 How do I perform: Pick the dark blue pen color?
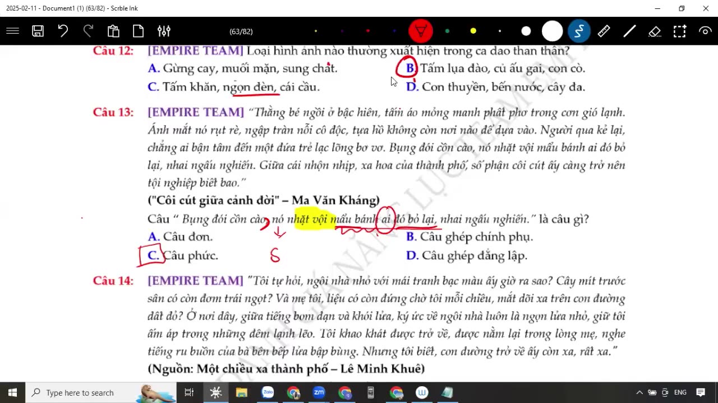(x=394, y=31)
